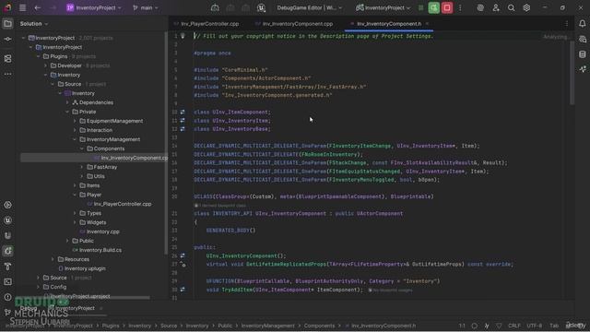This screenshot has height=332, width=590.
Task: Open the Database tool window icon
Action: click(582, 54)
